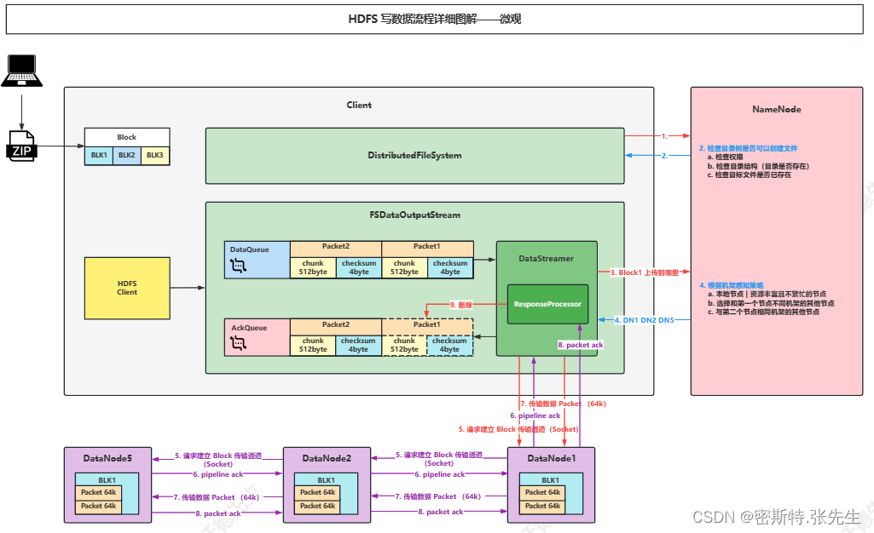Select BLK1 in the Block box
This screenshot has width=874, height=533.
pyautogui.click(x=99, y=156)
